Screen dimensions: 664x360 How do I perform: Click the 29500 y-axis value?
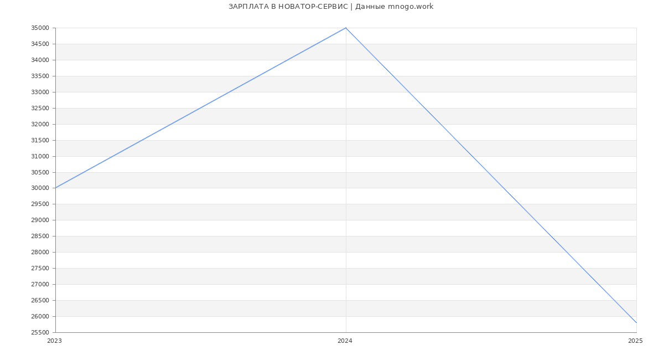pyautogui.click(x=40, y=204)
